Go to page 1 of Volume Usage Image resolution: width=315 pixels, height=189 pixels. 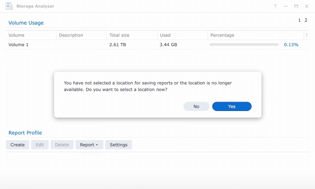pyautogui.click(x=299, y=20)
